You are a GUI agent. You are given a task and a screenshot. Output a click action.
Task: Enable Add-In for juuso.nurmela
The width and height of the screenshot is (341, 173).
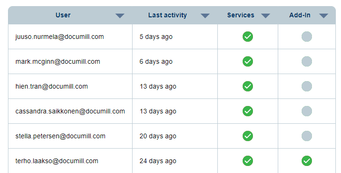point(307,37)
